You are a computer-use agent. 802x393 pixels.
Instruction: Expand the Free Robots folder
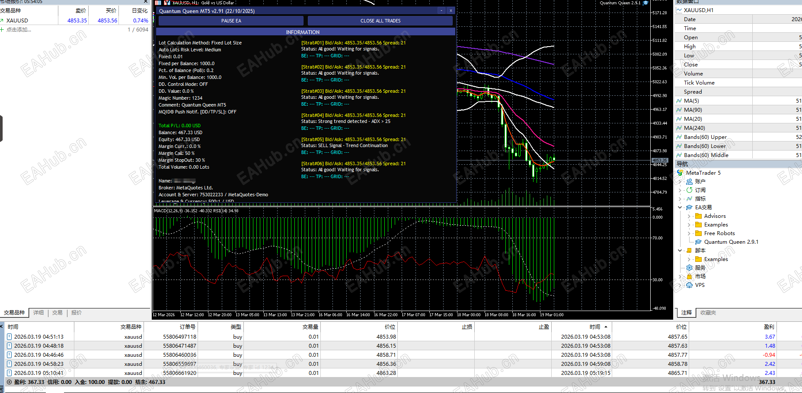point(689,233)
